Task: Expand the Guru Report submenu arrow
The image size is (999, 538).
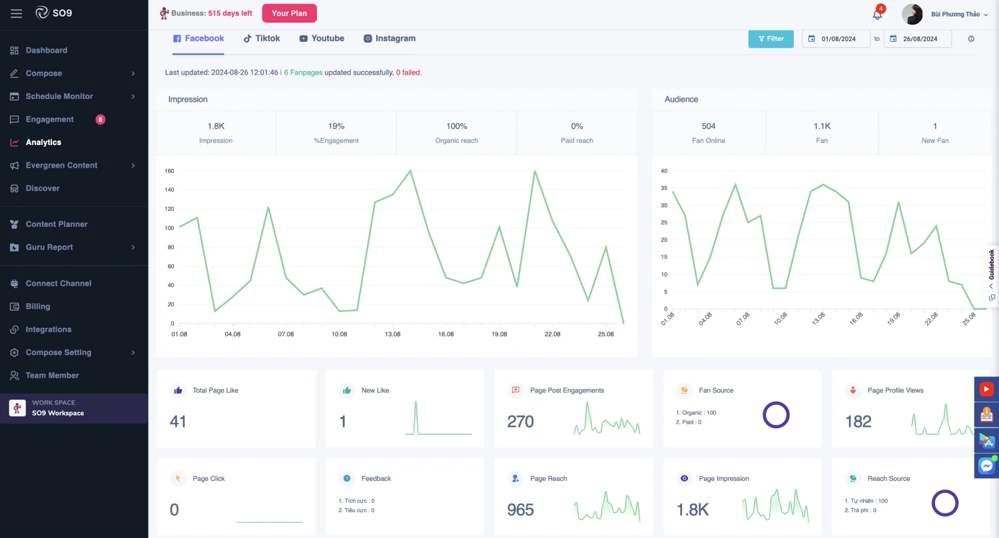Action: pyautogui.click(x=133, y=247)
